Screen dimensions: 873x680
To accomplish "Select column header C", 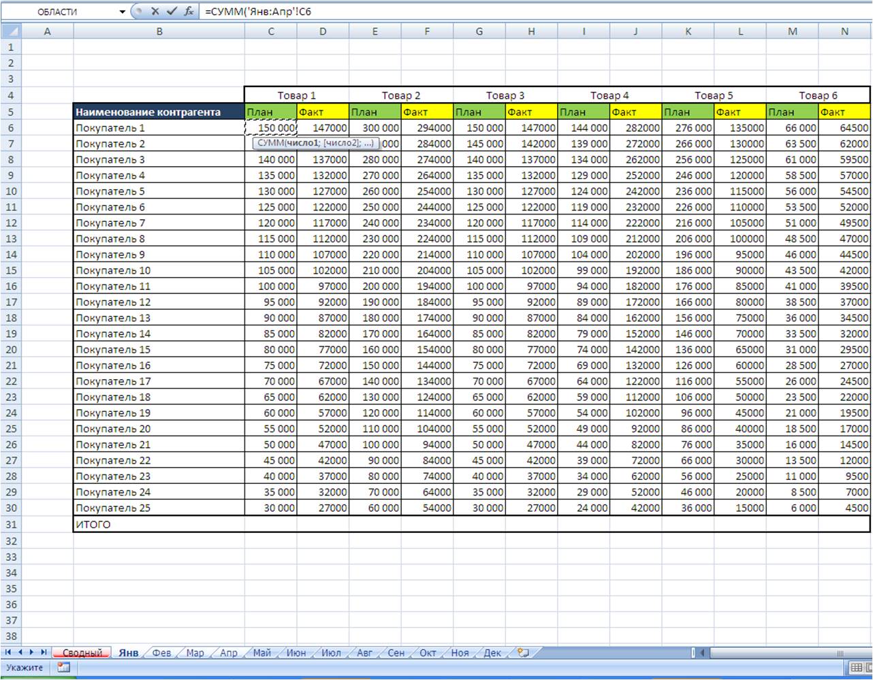I will [271, 31].
